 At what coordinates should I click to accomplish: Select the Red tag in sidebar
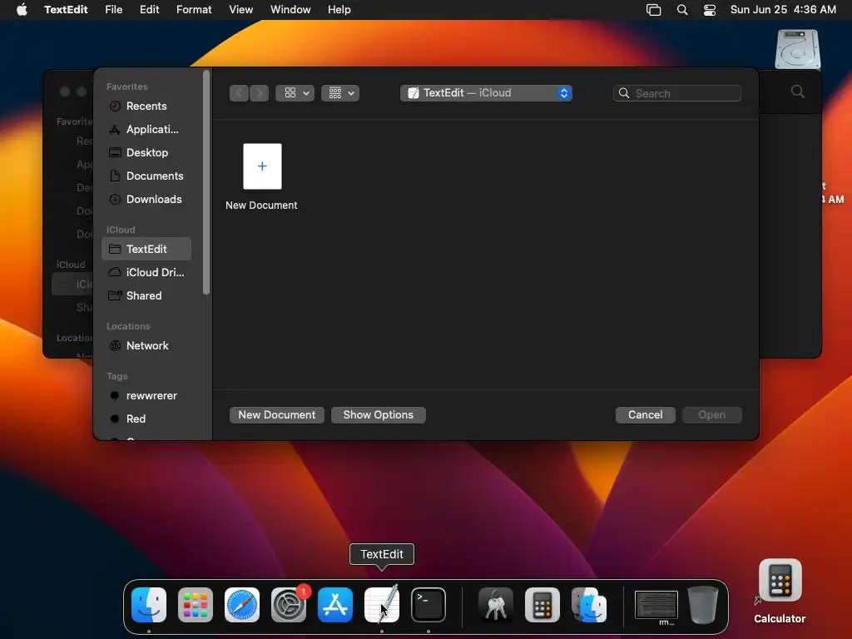tap(146, 419)
